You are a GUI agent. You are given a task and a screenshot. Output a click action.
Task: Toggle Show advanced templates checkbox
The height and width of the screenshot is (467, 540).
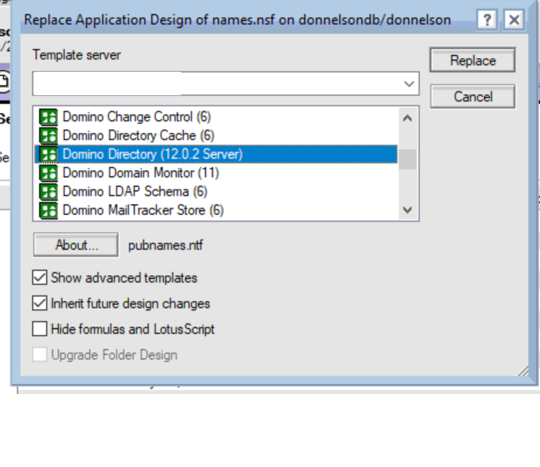coord(40,278)
